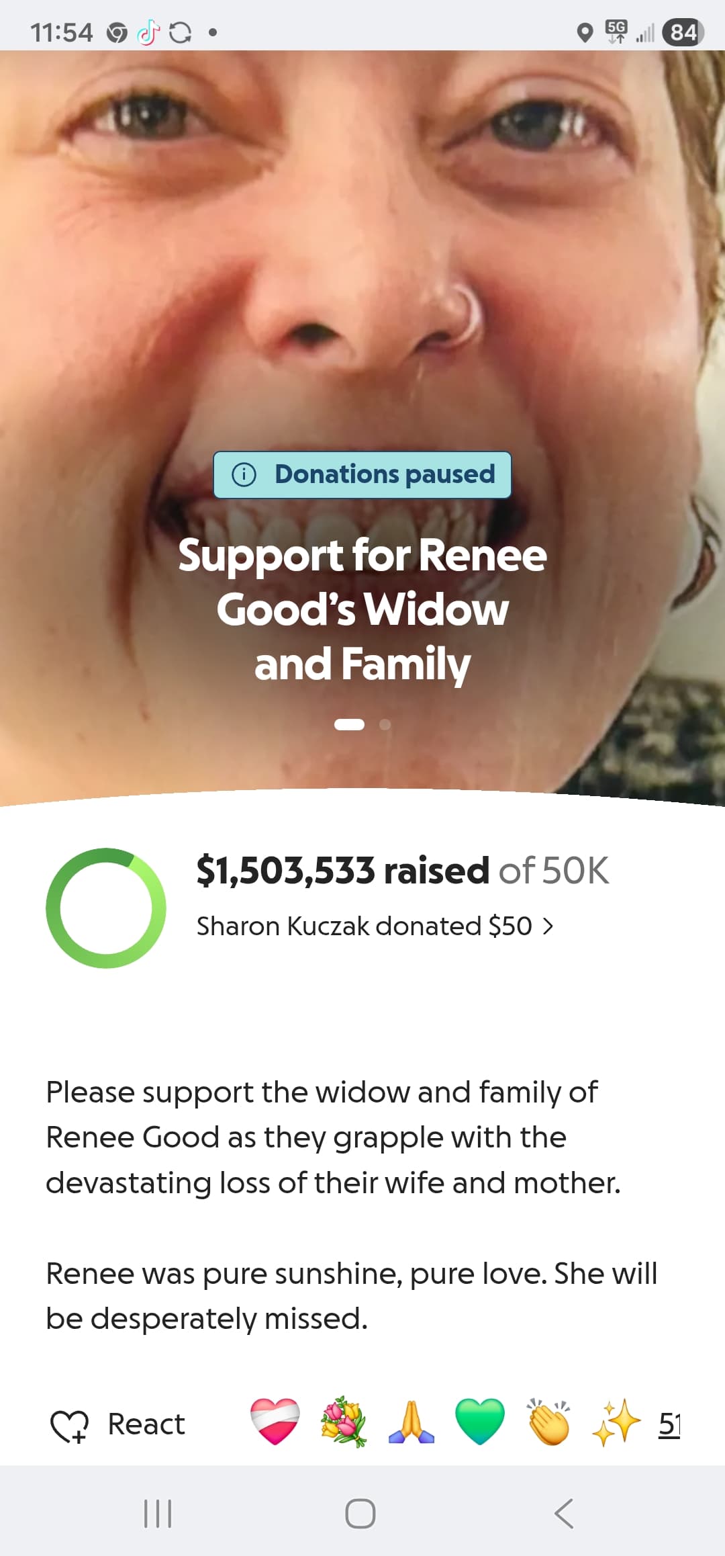The width and height of the screenshot is (725, 1556).
Task: Select the flower bouquet reaction emoji
Action: pyautogui.click(x=343, y=1421)
